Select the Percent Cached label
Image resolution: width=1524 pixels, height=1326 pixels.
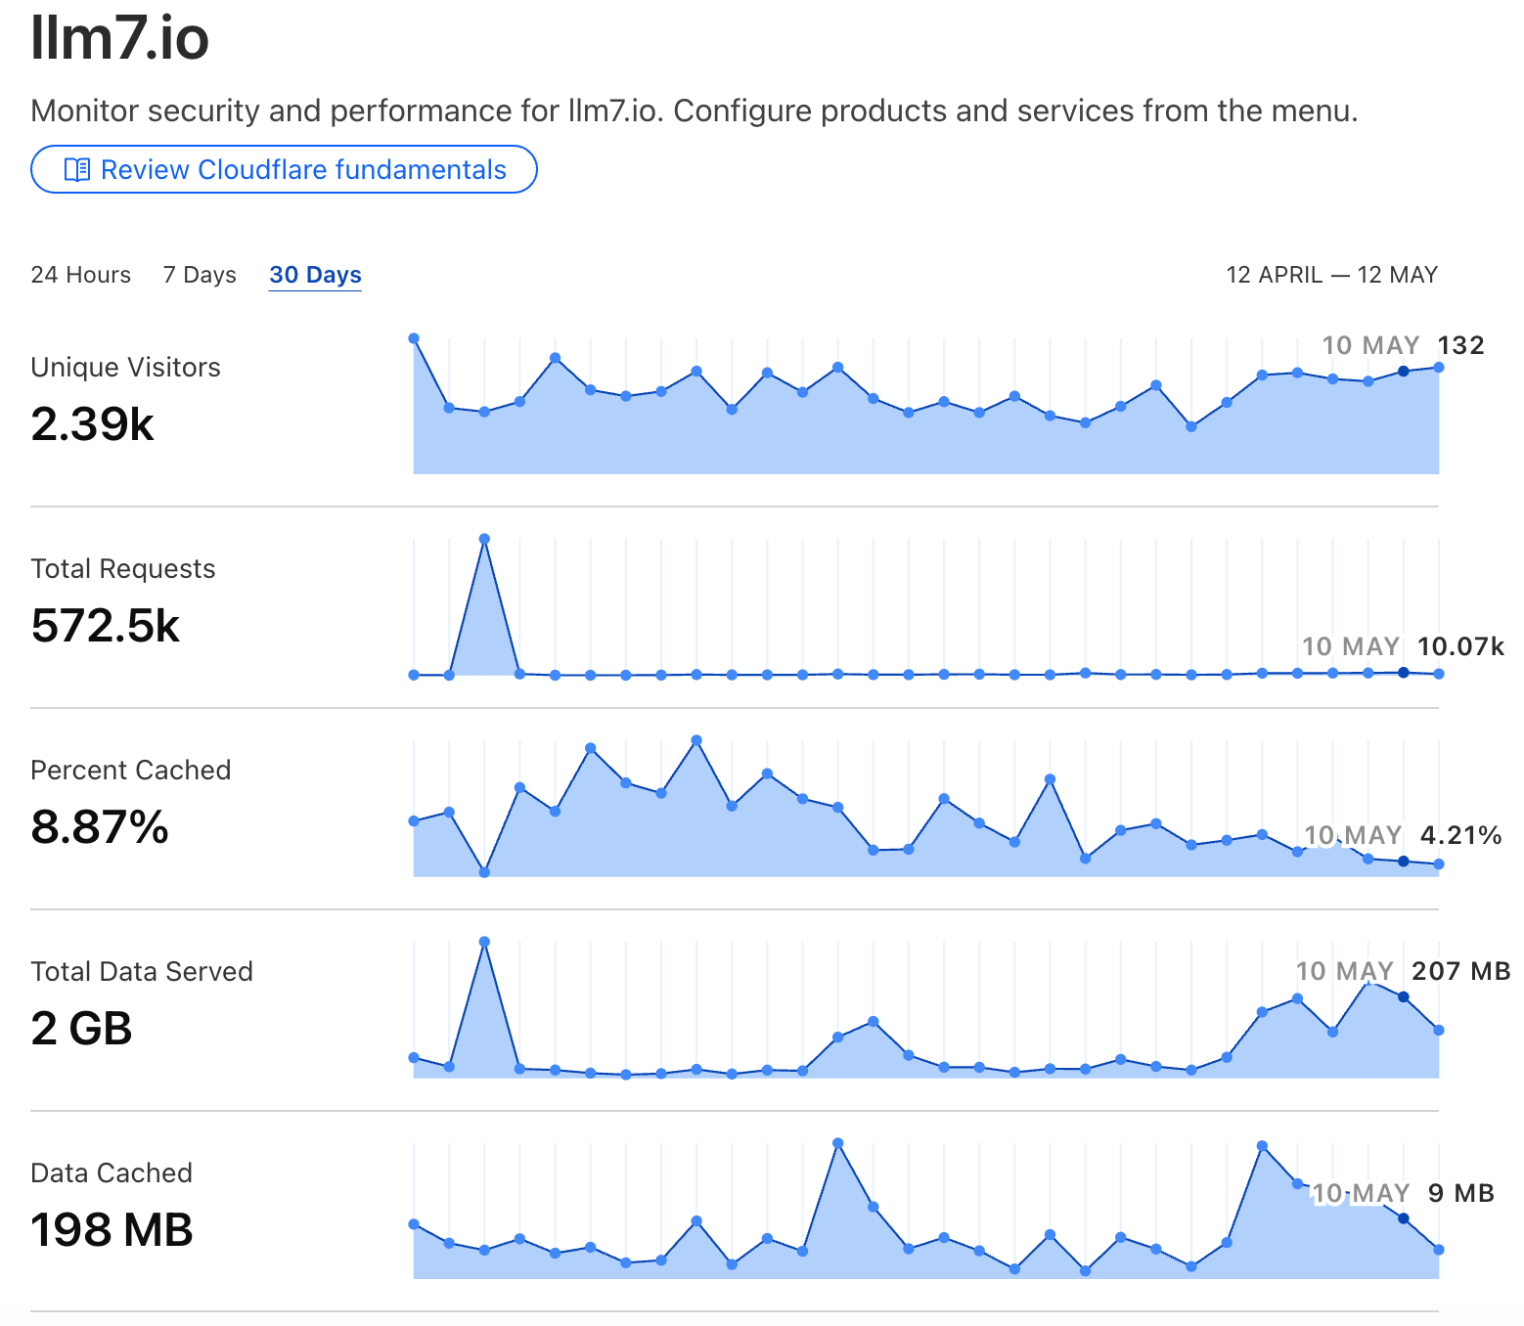click(130, 771)
